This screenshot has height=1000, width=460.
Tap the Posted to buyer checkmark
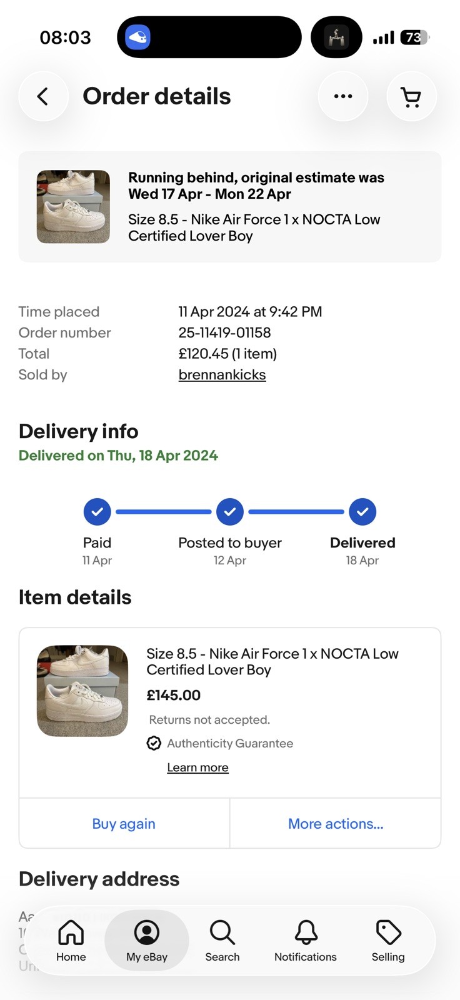pos(230,512)
